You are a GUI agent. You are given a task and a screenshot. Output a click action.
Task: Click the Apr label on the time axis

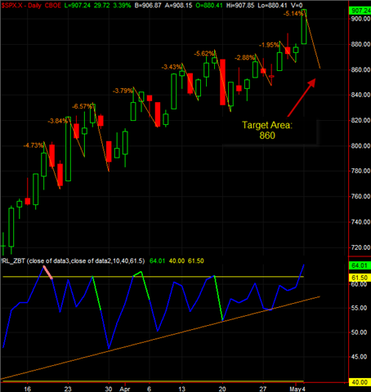(125, 389)
